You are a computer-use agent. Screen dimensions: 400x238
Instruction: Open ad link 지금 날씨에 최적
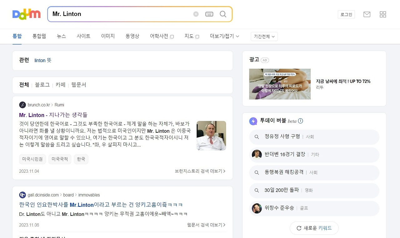click(343, 81)
